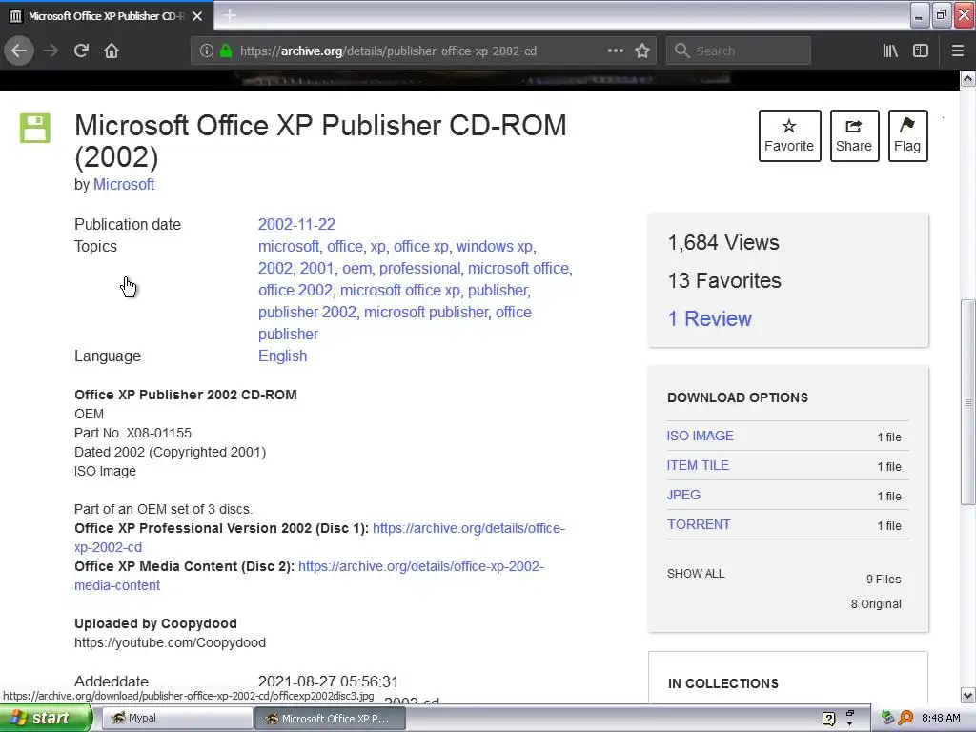Screen dimensions: 976x732
Task: Open the Windows start menu
Action: (x=45, y=718)
